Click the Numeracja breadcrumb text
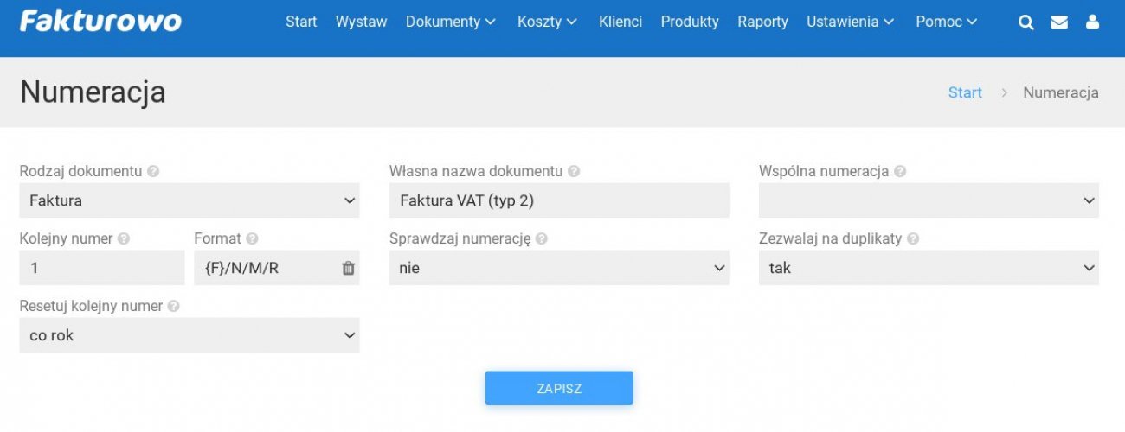1125x432 pixels. click(x=1061, y=92)
